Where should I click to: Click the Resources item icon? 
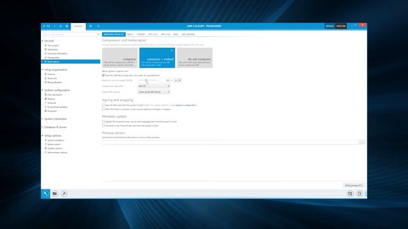45,78
